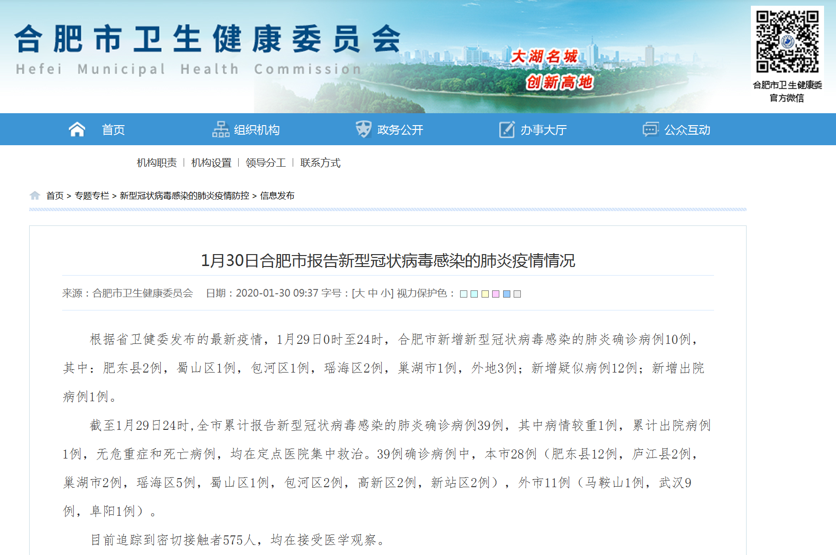This screenshot has height=555, width=836.
Task: Open 专题专栏 in the breadcrumb
Action: (92, 196)
